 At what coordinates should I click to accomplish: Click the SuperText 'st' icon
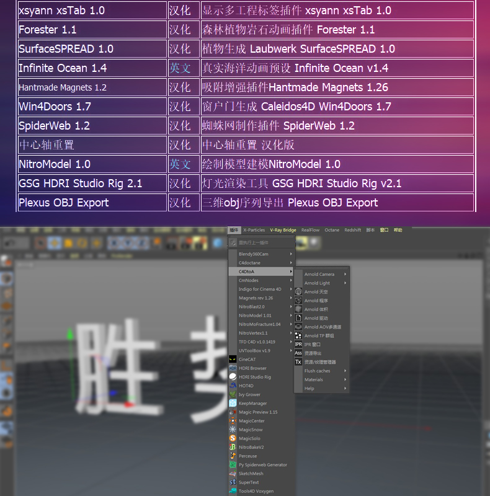pos(233,482)
